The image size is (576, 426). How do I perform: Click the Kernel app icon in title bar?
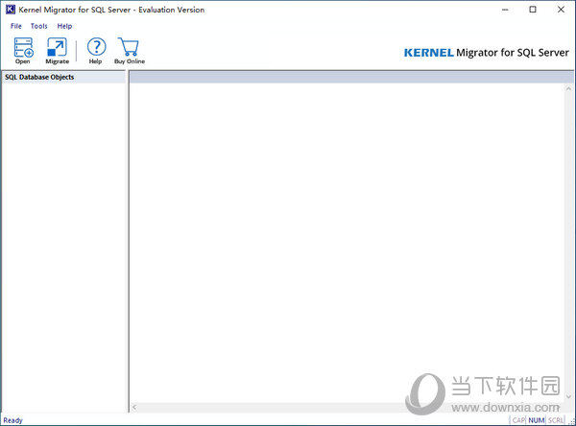(11, 10)
